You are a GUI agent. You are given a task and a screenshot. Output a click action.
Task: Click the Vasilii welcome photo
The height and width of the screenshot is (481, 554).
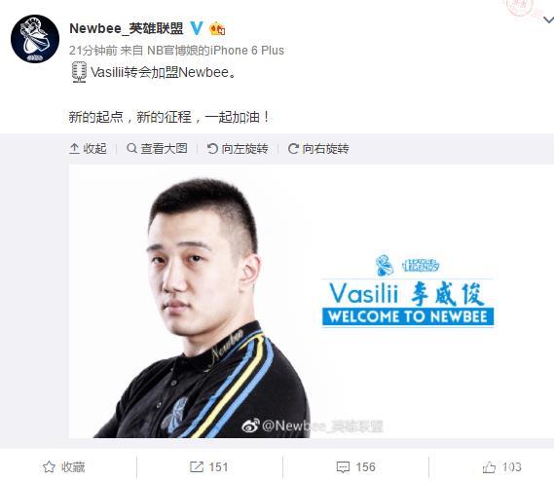point(312,301)
